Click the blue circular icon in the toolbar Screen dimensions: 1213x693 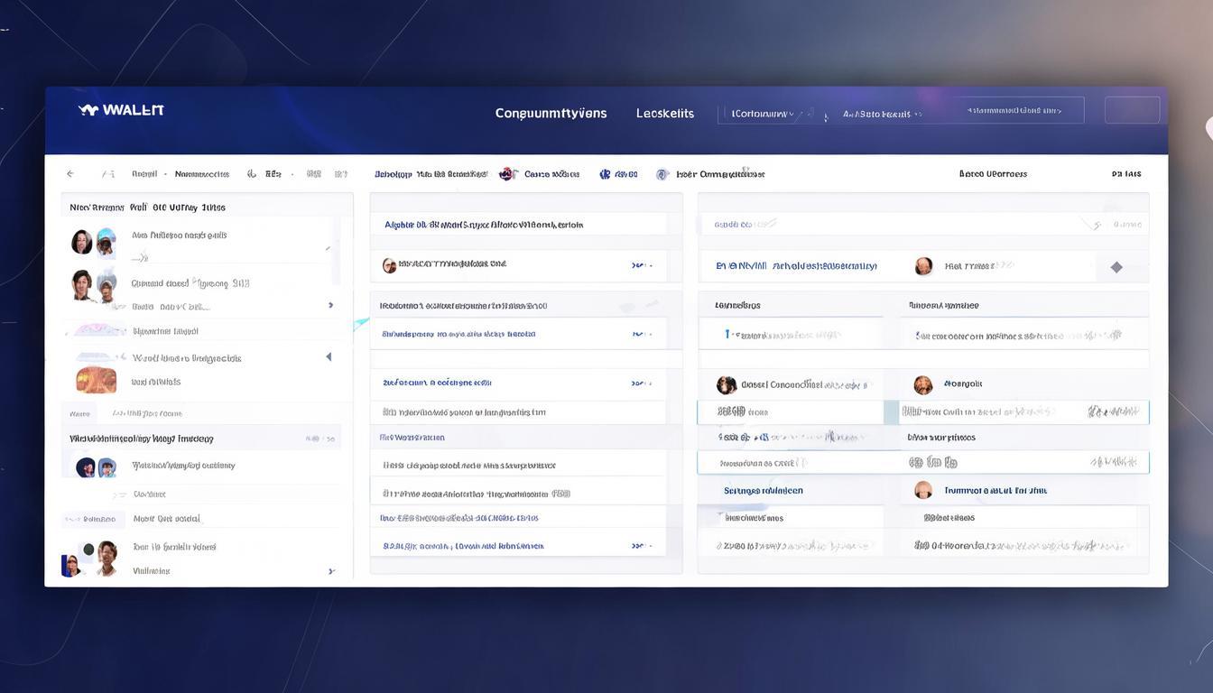[x=605, y=174]
